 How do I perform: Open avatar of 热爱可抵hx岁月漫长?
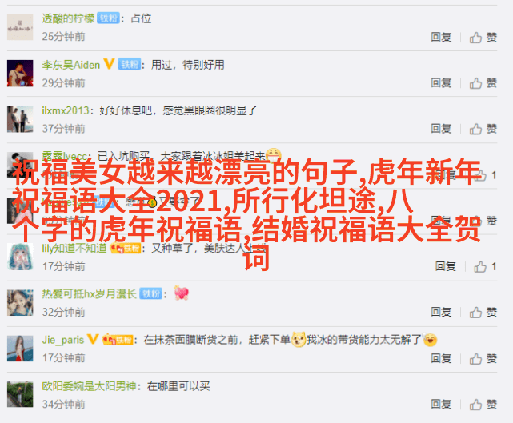click(x=20, y=302)
